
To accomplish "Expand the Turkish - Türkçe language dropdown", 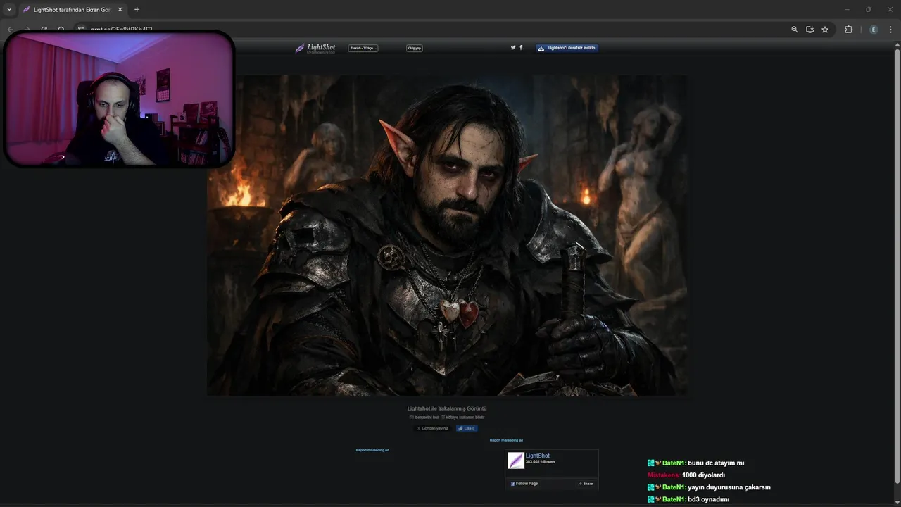I will 363,48.
